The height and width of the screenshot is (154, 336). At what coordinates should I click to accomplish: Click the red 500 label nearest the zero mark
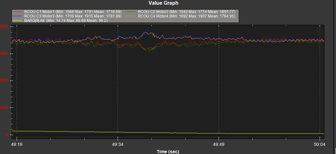coord(4,108)
